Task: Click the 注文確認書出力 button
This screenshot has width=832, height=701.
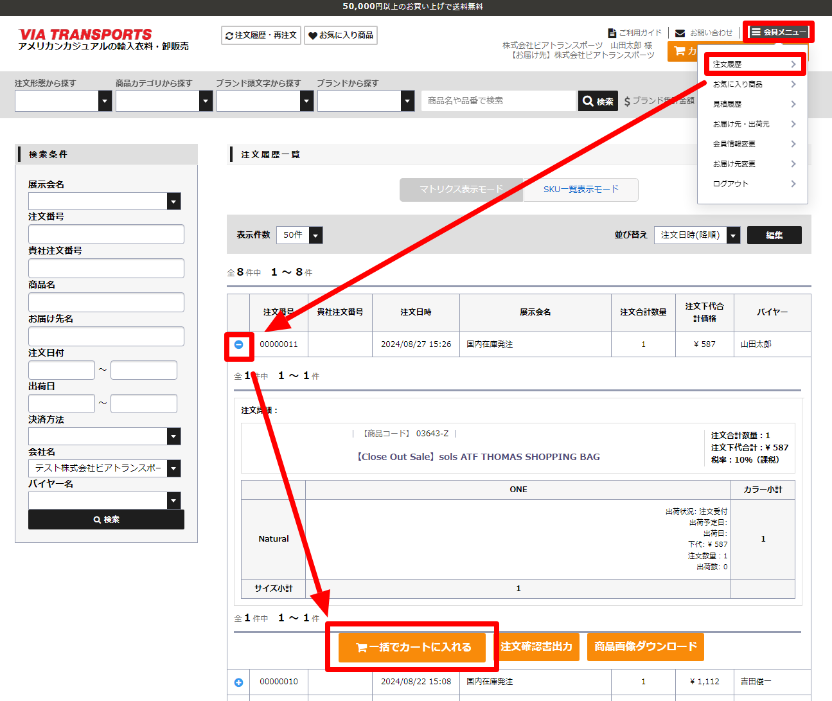Action: pos(536,647)
